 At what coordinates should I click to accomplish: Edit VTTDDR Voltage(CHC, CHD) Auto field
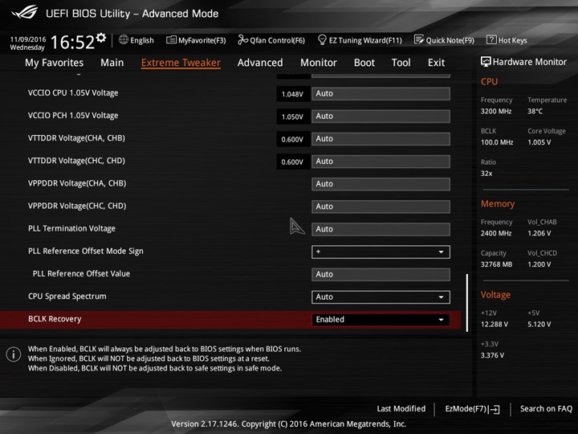pos(381,162)
